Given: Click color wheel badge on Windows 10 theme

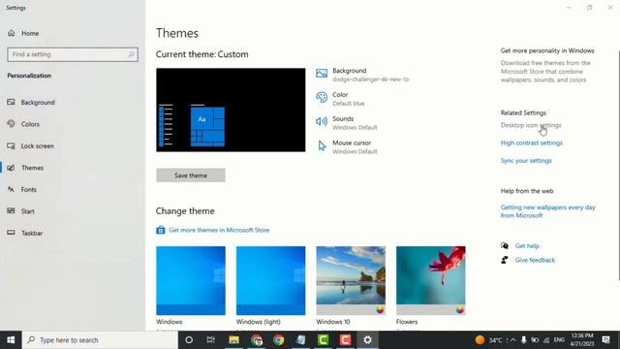Looking at the screenshot, I should tap(380, 310).
